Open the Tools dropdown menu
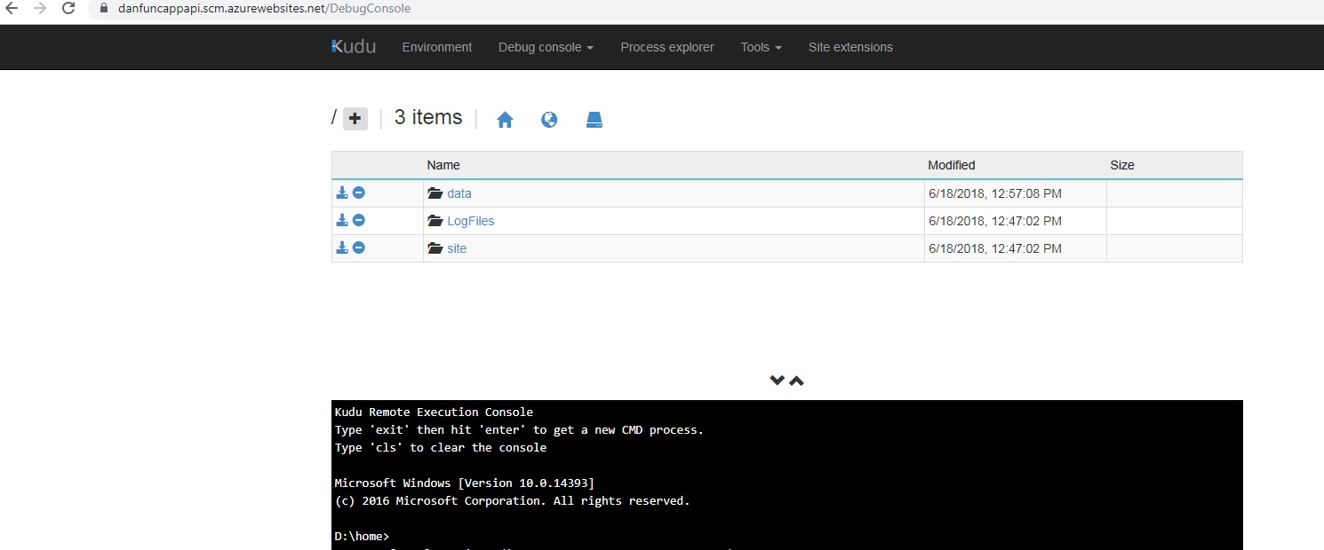The image size is (1324, 550). point(761,47)
